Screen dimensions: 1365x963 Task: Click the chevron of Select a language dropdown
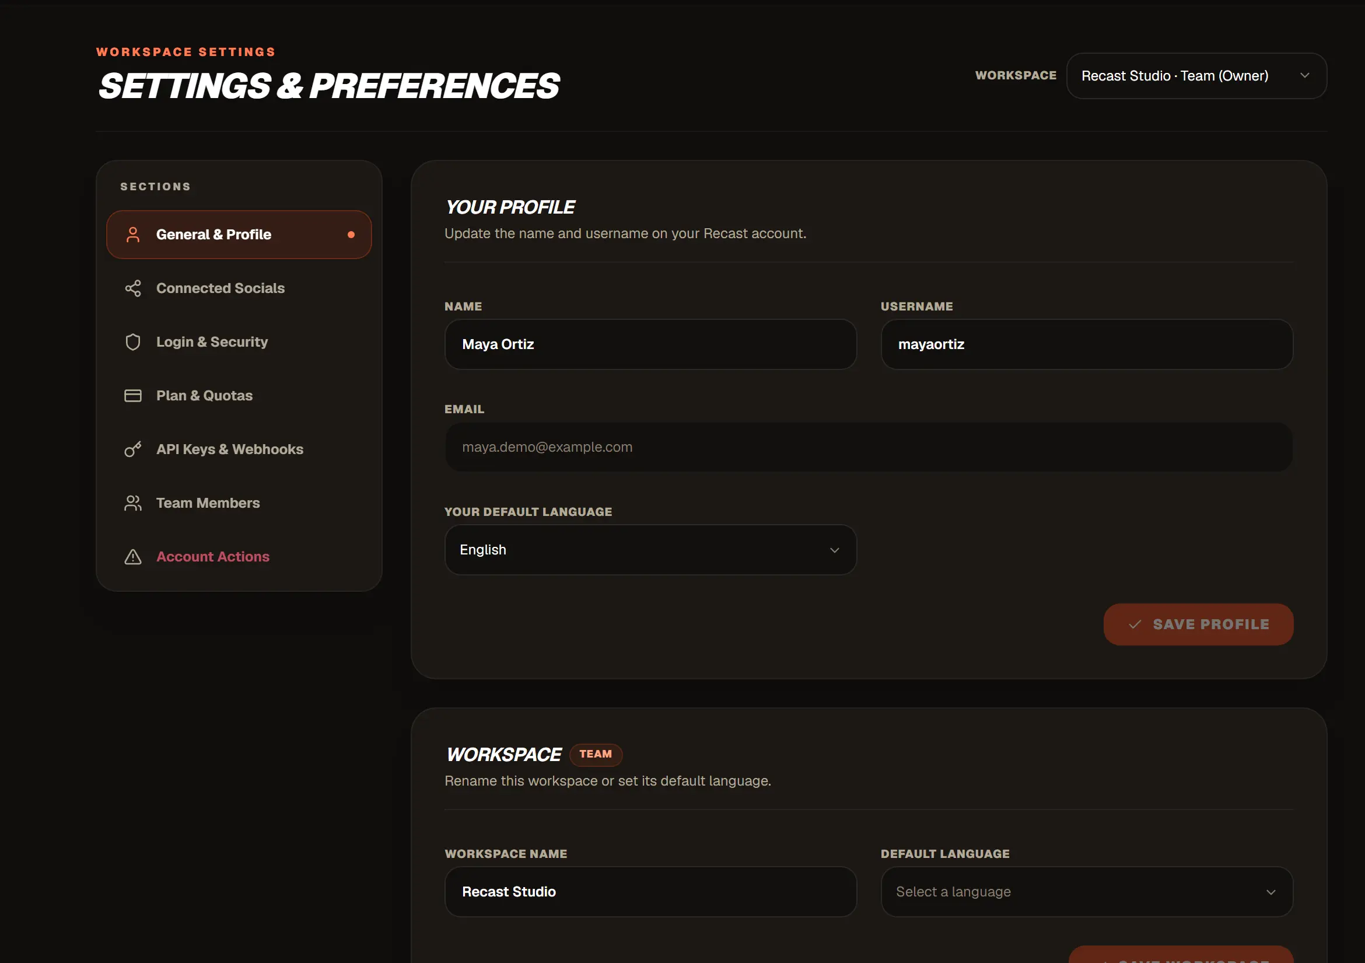(x=1271, y=892)
